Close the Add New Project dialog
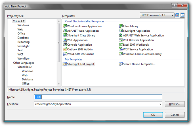Viewport: 193px width, 126px height. 182,5
